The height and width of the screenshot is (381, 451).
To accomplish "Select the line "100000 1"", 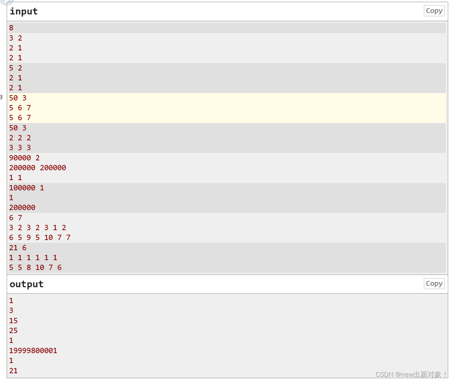I will point(26,188).
